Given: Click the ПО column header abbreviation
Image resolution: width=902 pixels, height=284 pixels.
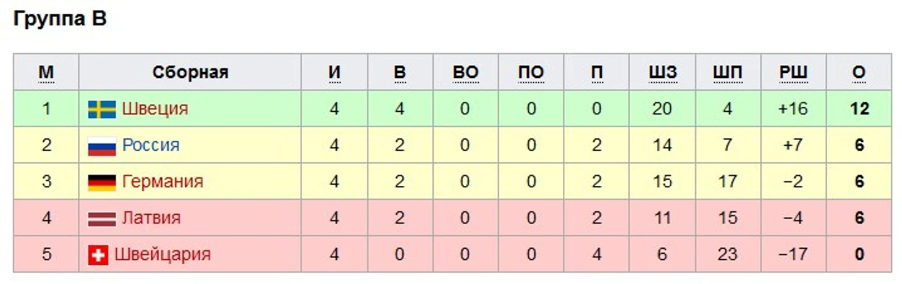Looking at the screenshot, I should coord(531,72).
